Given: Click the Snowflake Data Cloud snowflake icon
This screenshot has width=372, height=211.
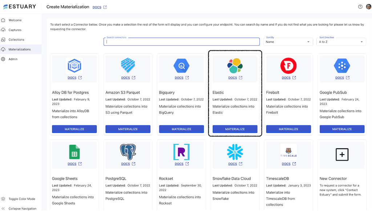Looking at the screenshot, I should (x=235, y=152).
